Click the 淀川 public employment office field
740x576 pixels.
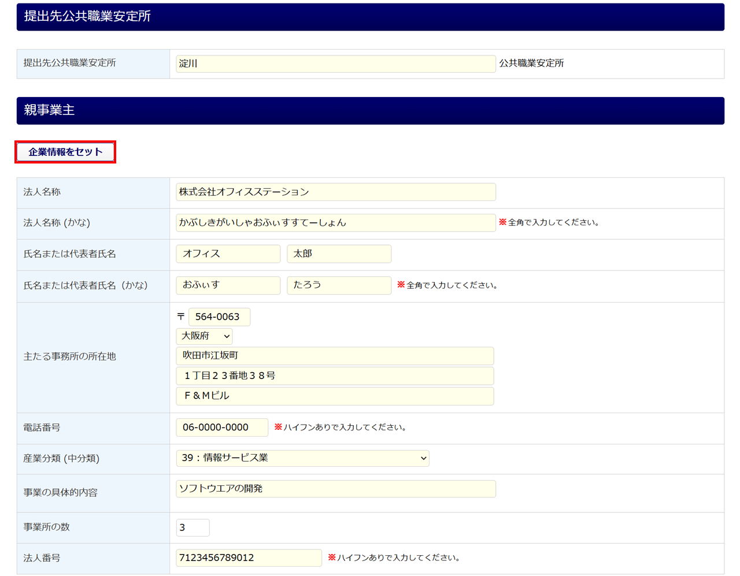click(335, 64)
